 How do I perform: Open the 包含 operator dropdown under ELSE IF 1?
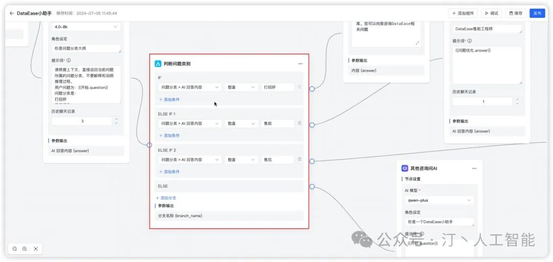click(x=241, y=124)
